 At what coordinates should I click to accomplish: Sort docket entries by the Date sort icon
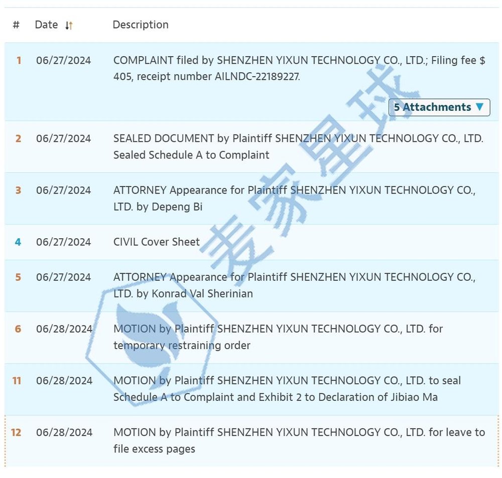(69, 25)
